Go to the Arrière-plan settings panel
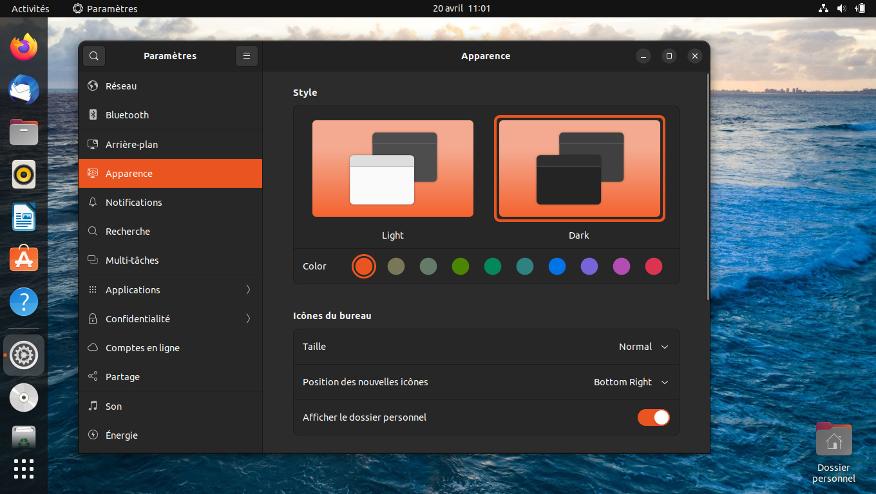This screenshot has width=876, height=494. coord(170,145)
